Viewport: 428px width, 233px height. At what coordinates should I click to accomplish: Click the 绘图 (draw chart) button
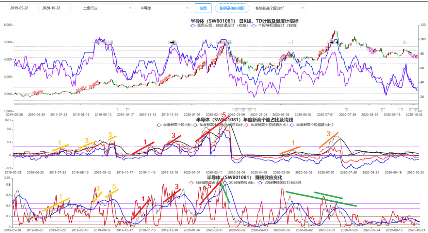point(203,8)
